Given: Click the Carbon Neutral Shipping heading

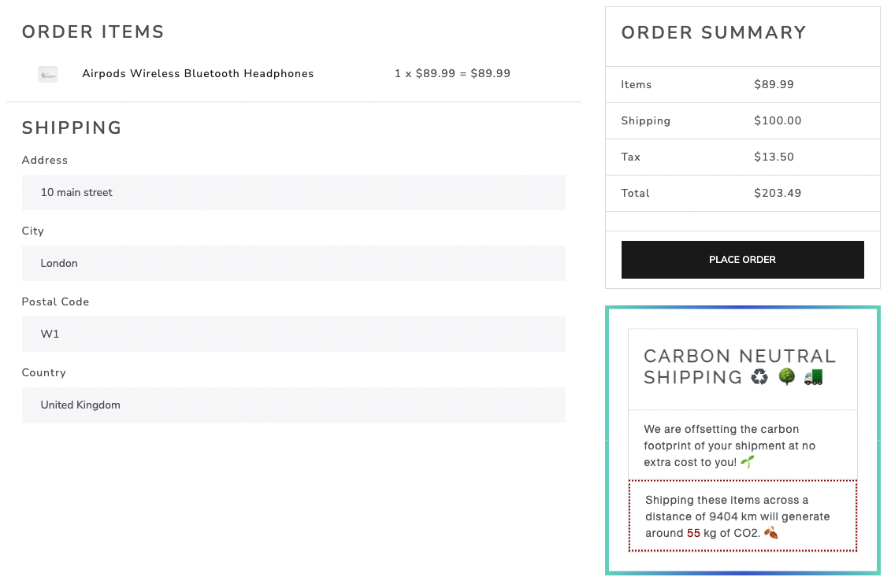Looking at the screenshot, I should pyautogui.click(x=739, y=367).
